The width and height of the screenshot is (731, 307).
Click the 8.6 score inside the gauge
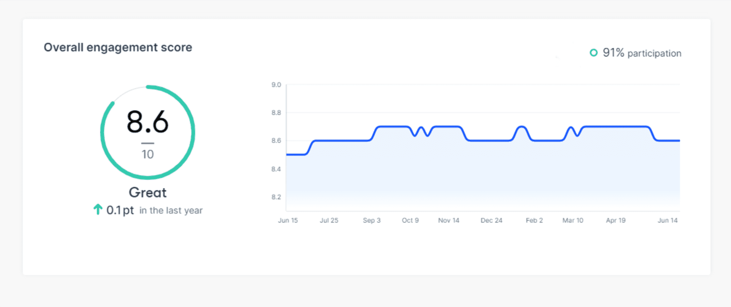147,122
